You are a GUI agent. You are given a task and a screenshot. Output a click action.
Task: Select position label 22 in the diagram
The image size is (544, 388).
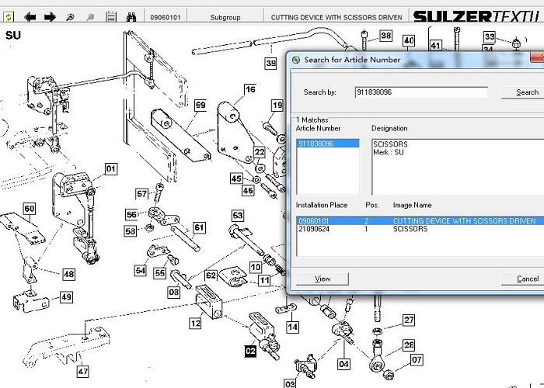260,152
